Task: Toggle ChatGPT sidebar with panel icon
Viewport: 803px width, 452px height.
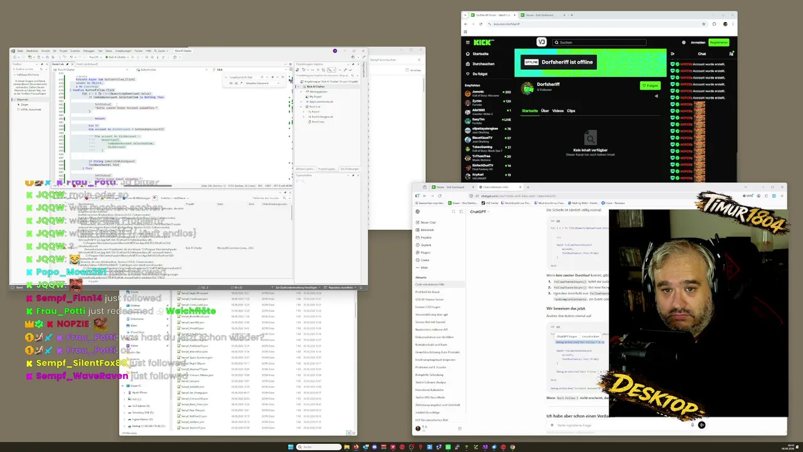Action: click(x=461, y=212)
